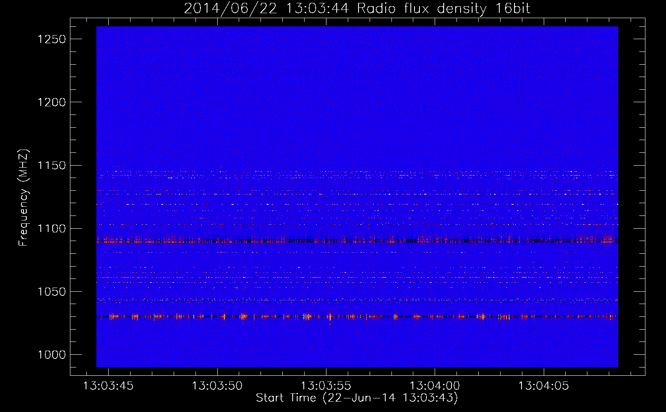Click the 1250 frequency tick label

51,39
